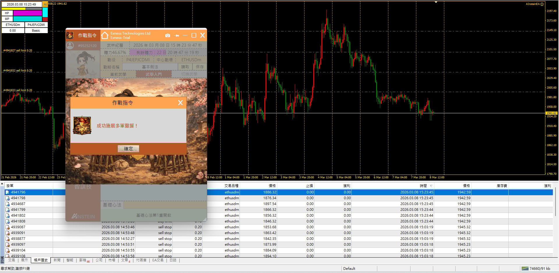Viewport: 559px width, 273px height.
Task: Switch to the 交易 tab
Action: pyautogui.click(x=12, y=260)
